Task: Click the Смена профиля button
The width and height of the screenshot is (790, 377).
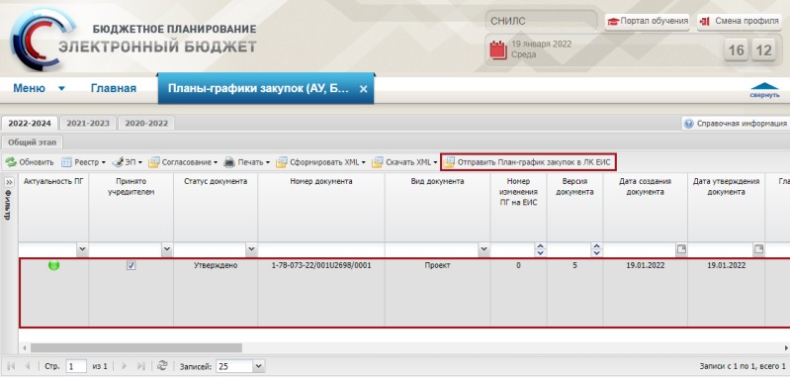Action: pyautogui.click(x=741, y=21)
